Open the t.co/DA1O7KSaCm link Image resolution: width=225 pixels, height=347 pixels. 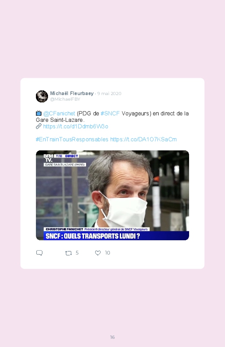coord(143,139)
